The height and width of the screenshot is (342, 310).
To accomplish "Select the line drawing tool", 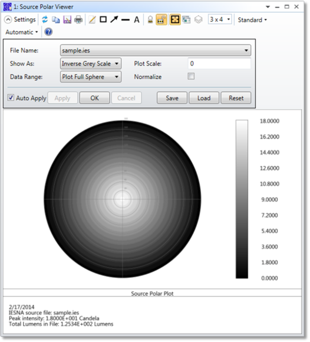I will [x=126, y=20].
